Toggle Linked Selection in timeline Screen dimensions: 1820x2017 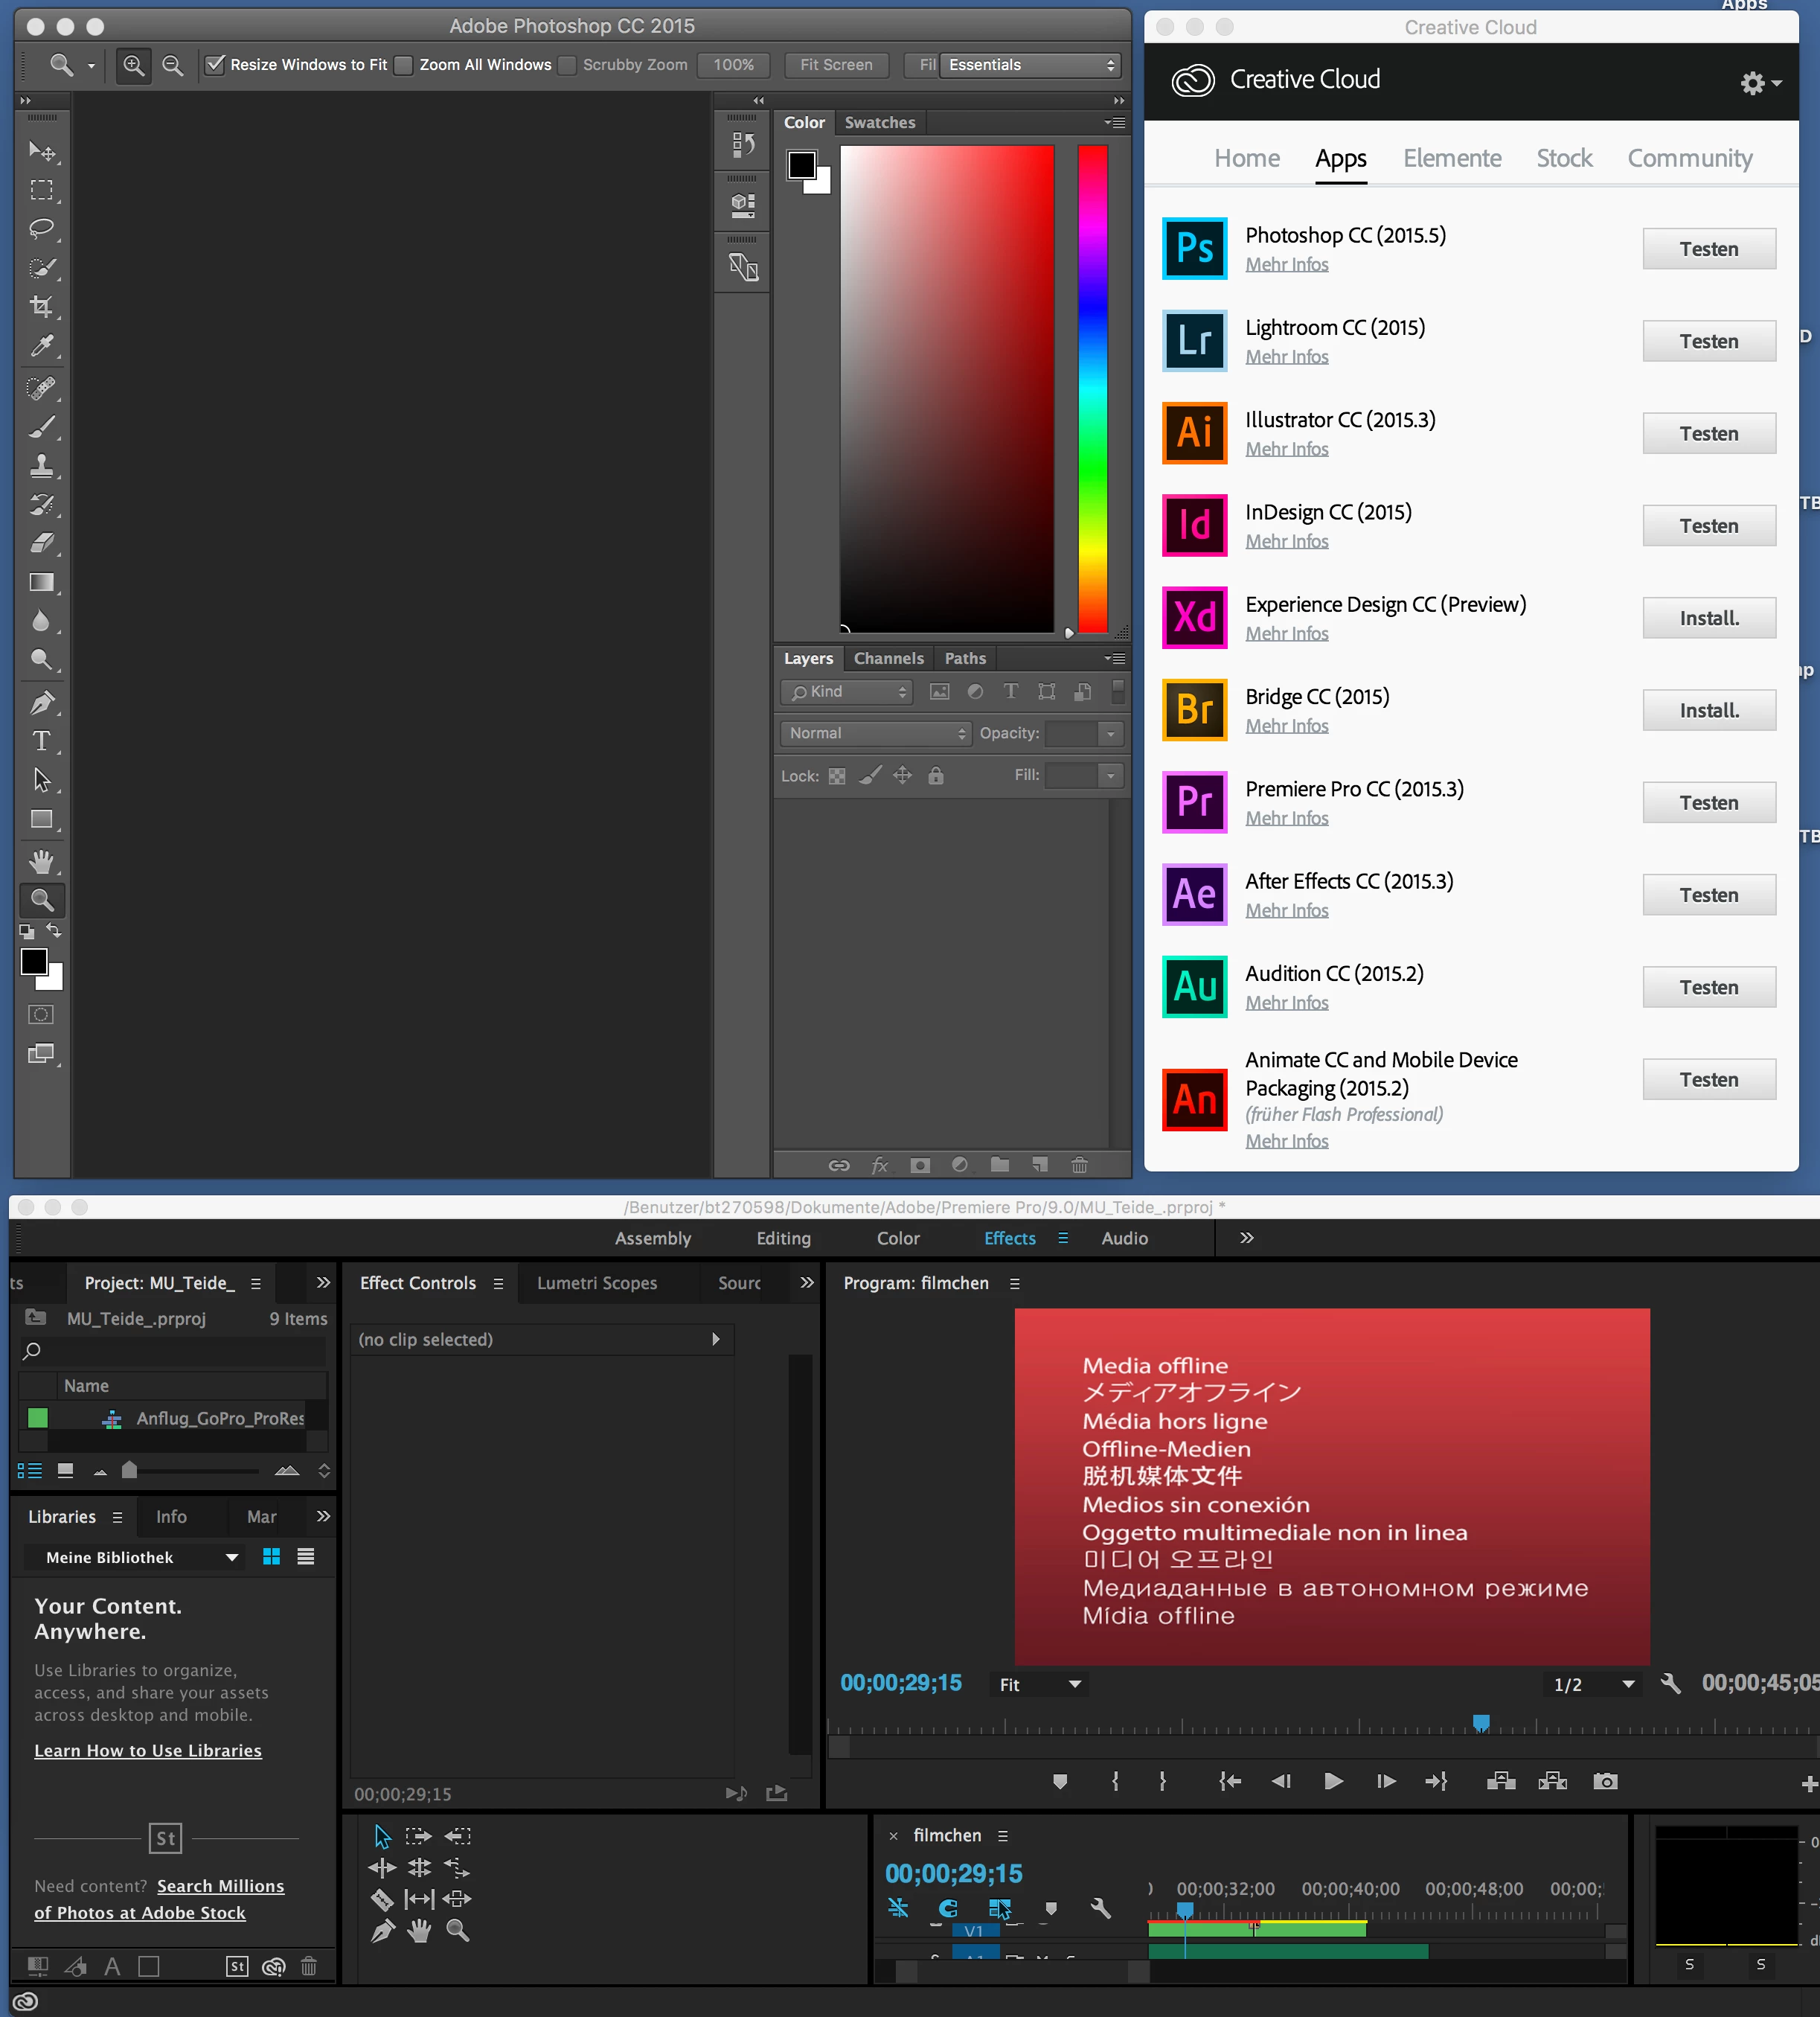click(x=999, y=1908)
